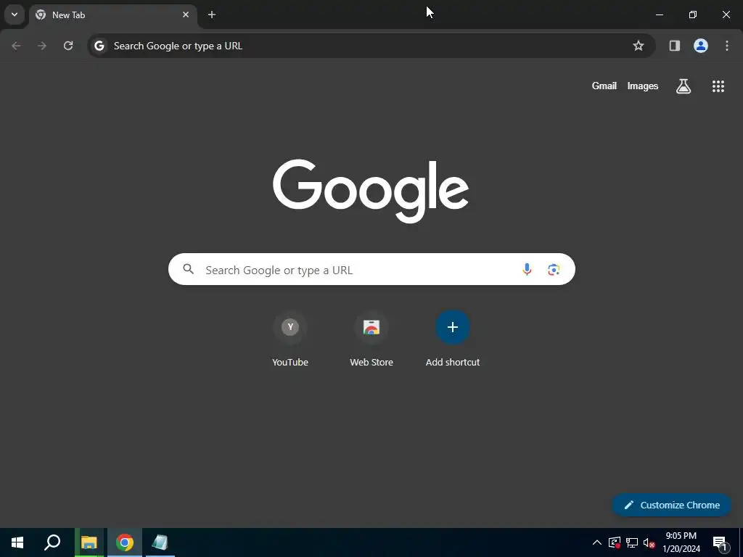
Task: Open Search Labs flask icon
Action: coord(684,86)
